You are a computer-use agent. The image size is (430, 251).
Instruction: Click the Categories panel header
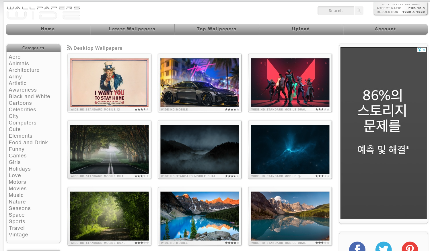33,48
